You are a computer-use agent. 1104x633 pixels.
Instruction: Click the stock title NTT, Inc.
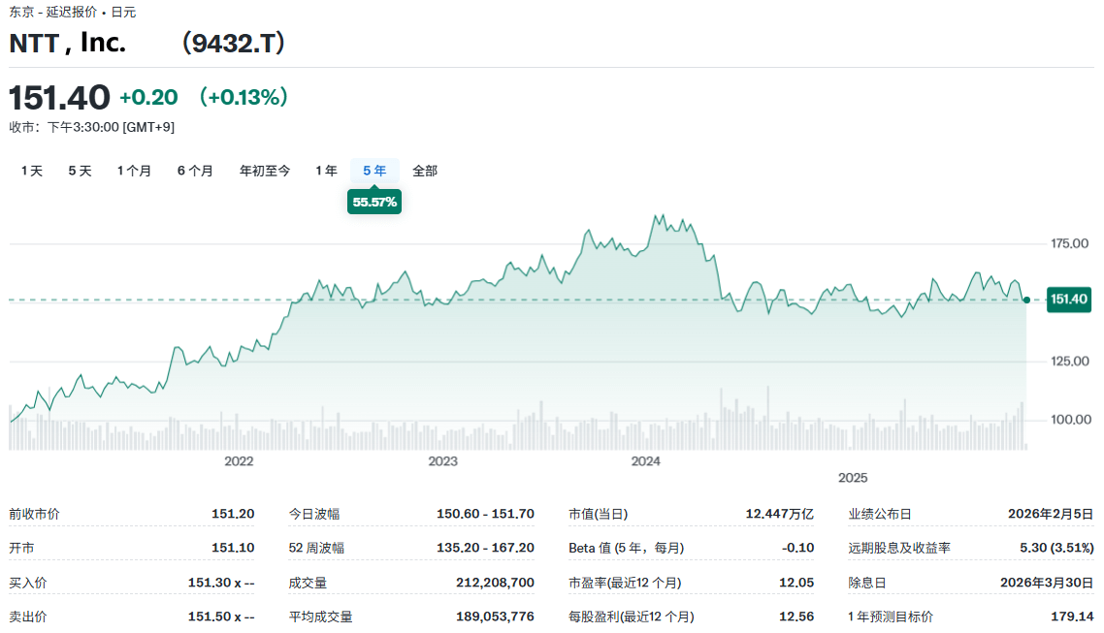pyautogui.click(x=67, y=43)
